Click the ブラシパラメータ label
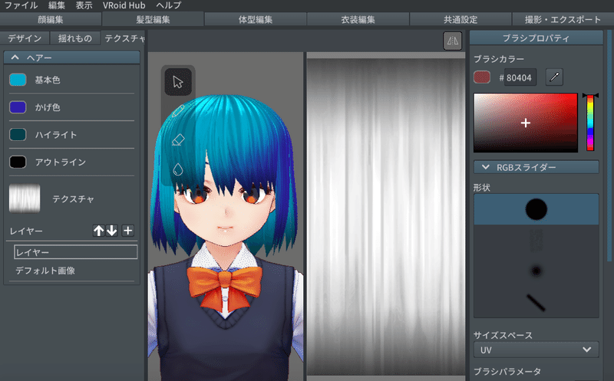Screen dimensions: 614x381 pos(507,371)
